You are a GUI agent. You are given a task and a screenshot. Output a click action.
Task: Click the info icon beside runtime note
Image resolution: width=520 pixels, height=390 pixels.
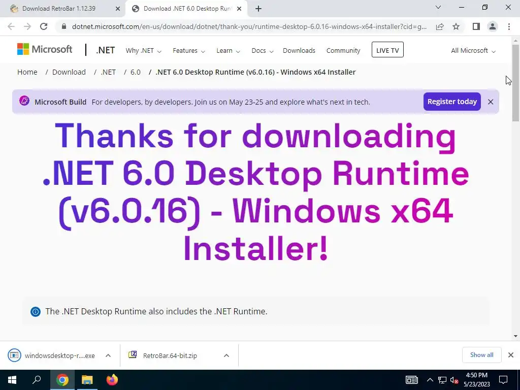36,311
